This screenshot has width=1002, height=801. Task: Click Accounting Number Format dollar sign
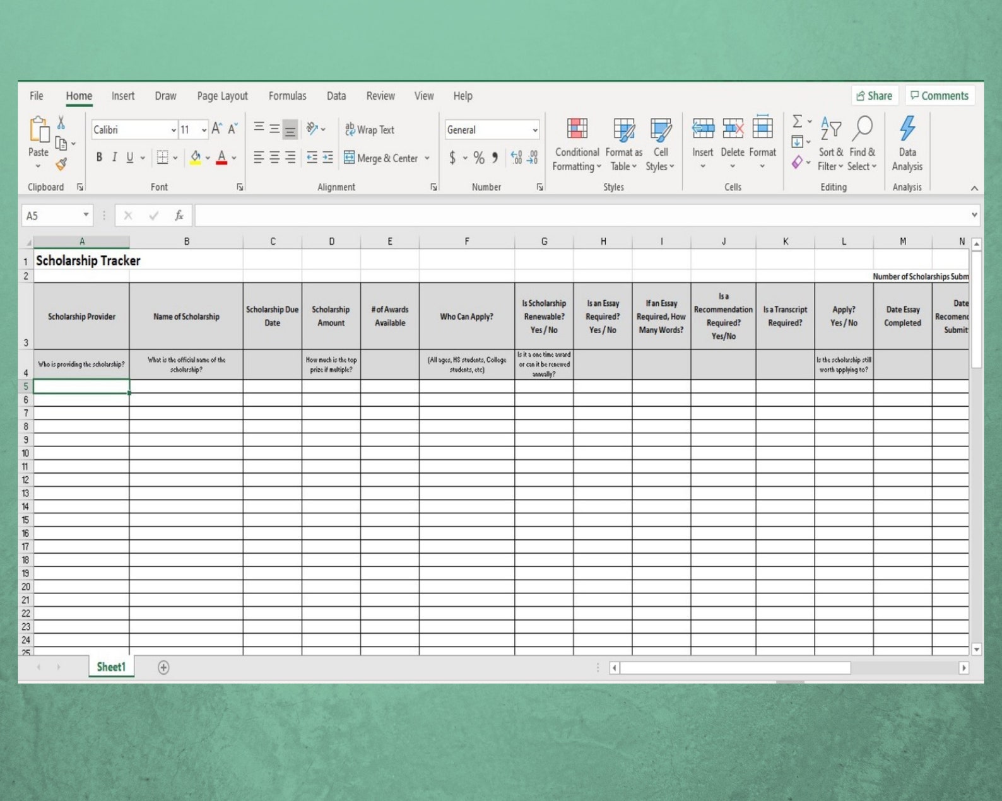(x=452, y=158)
